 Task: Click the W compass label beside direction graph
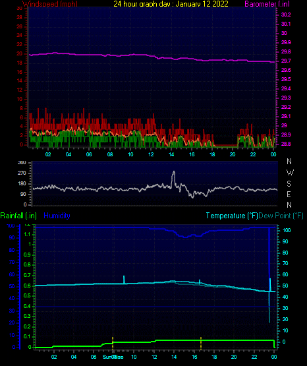coord(290,173)
